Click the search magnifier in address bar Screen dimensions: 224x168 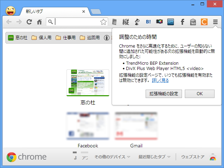50,22
